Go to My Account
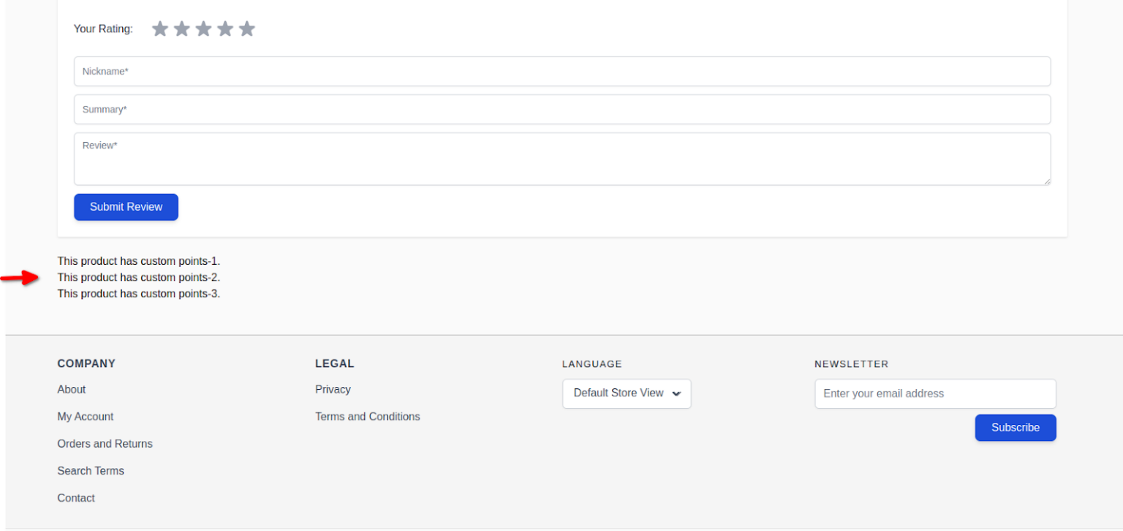Screen dimensions: 1123x531 [x=85, y=416]
